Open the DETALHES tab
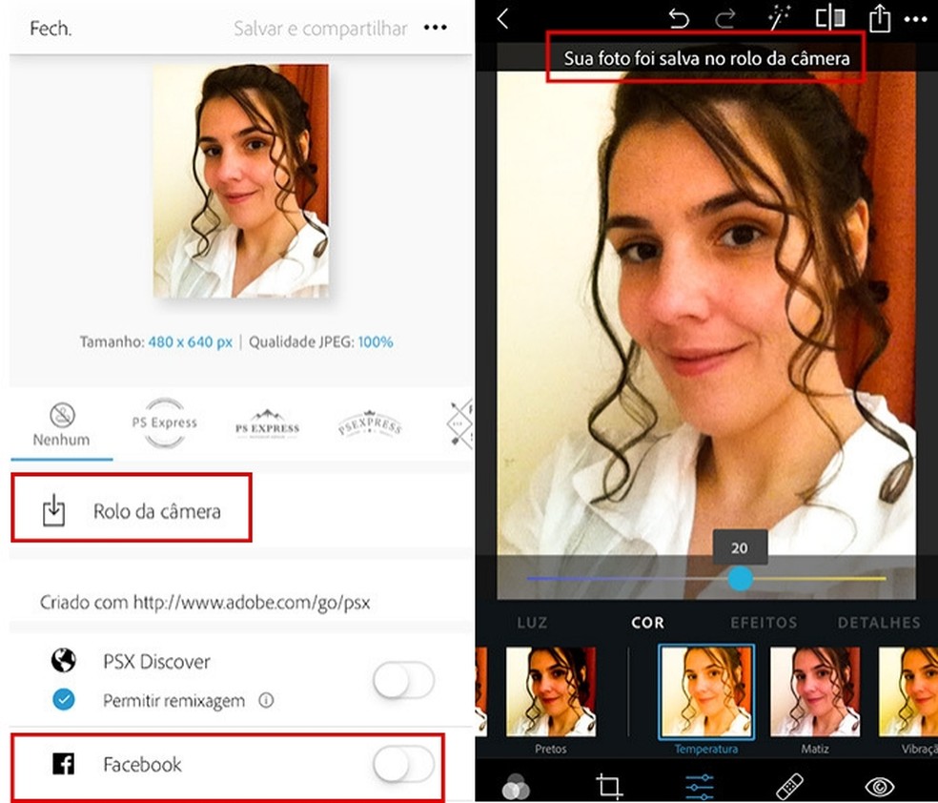The width and height of the screenshot is (938, 803). (877, 623)
